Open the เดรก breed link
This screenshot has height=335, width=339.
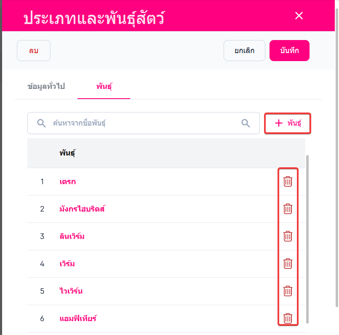click(68, 182)
